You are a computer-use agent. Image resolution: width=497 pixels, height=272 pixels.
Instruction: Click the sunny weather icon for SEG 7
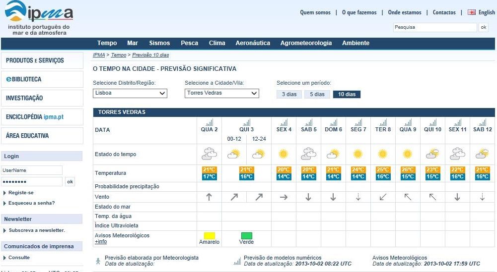[358, 154]
